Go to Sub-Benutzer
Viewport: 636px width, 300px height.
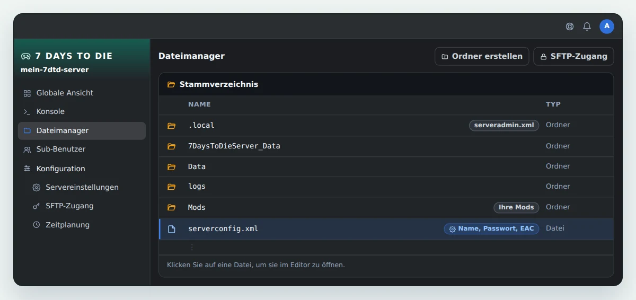point(82,149)
